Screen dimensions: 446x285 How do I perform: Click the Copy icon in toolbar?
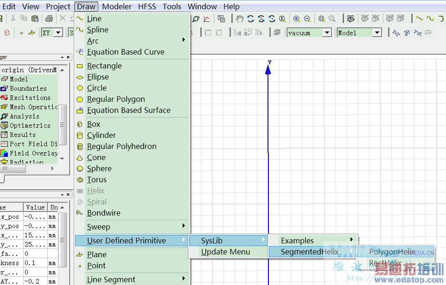(x=24, y=19)
